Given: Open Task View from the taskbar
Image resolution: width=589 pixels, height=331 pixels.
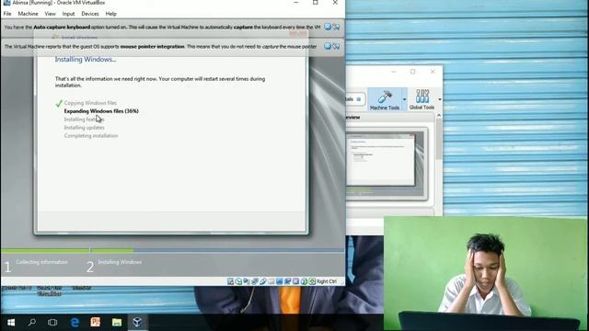Looking at the screenshot, I should [52, 323].
